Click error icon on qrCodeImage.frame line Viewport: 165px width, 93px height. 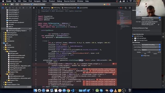(x=113, y=64)
